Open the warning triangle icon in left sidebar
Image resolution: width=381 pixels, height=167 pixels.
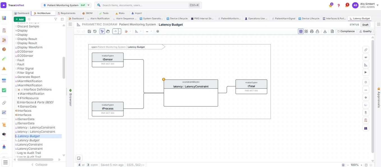coord(4,68)
